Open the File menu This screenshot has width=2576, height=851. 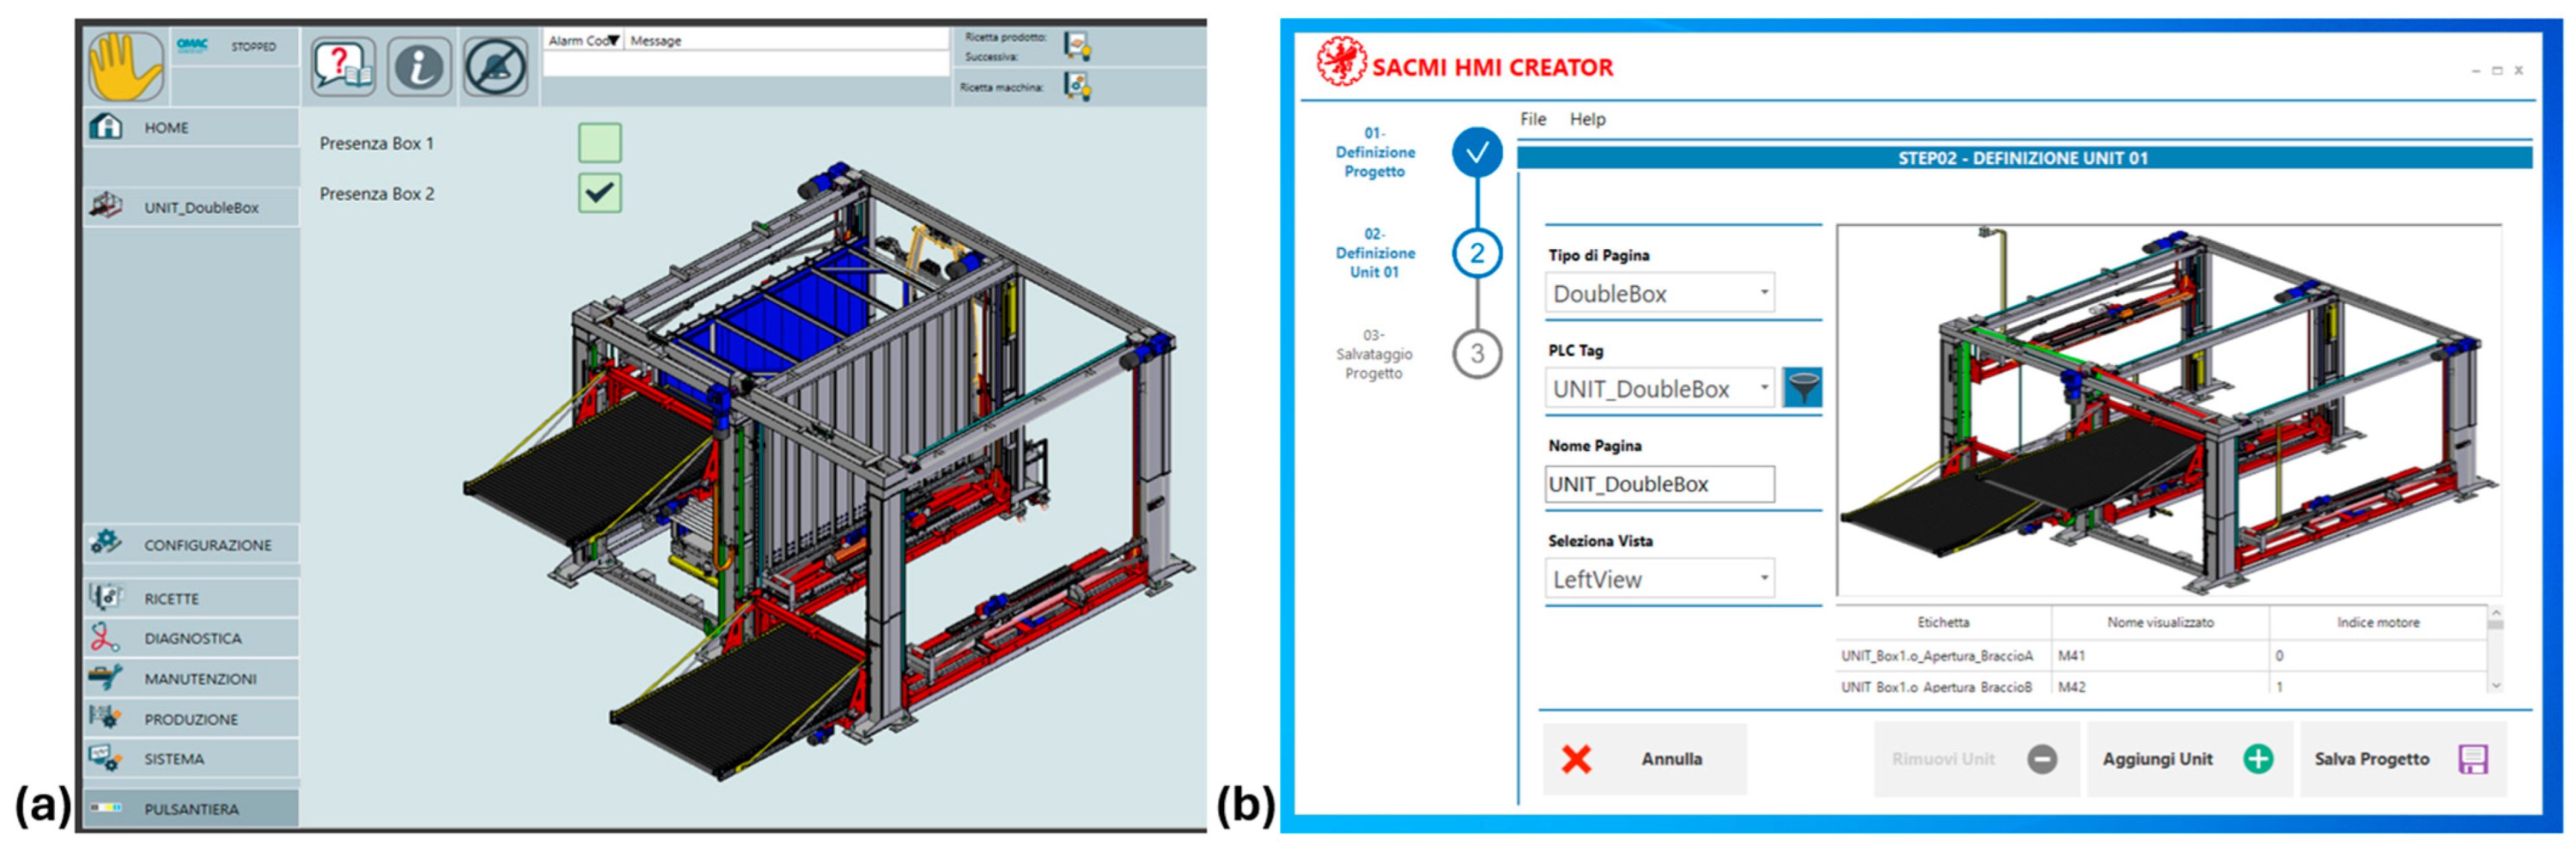tap(1532, 119)
